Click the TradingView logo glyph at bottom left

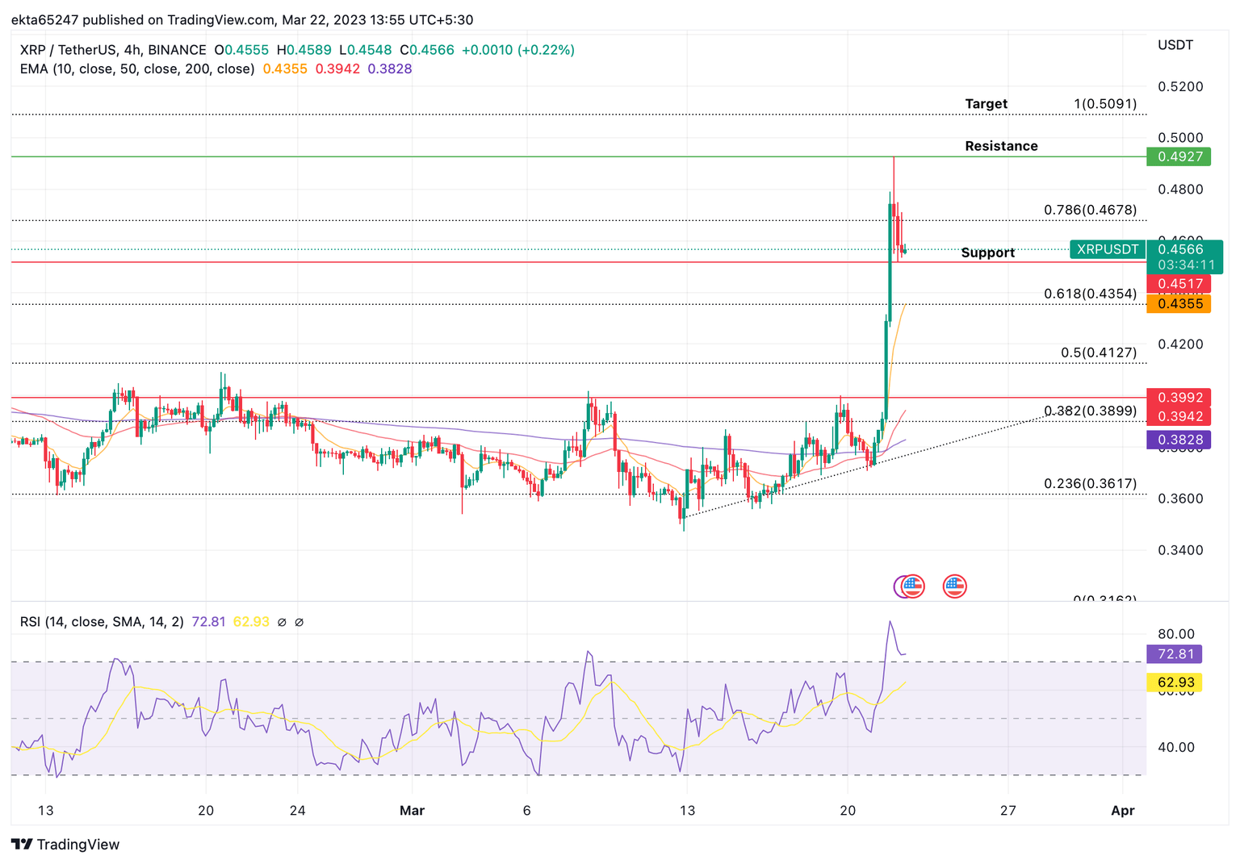point(23,844)
